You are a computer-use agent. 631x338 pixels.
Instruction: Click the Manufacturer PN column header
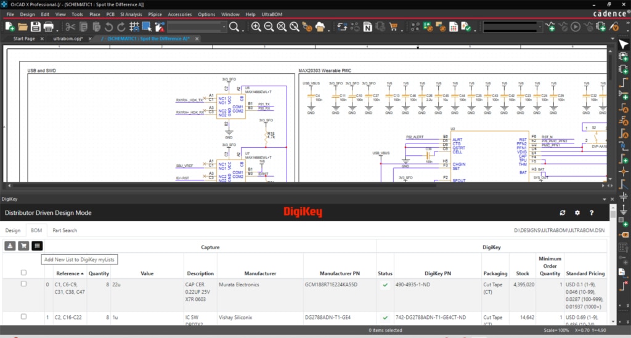point(340,273)
